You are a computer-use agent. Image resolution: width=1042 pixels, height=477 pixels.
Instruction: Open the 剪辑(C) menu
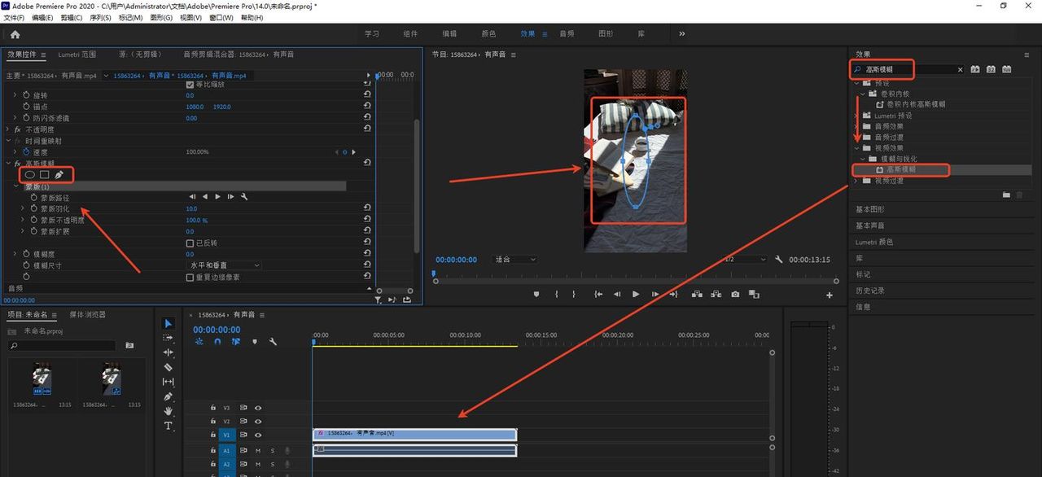coord(70,17)
